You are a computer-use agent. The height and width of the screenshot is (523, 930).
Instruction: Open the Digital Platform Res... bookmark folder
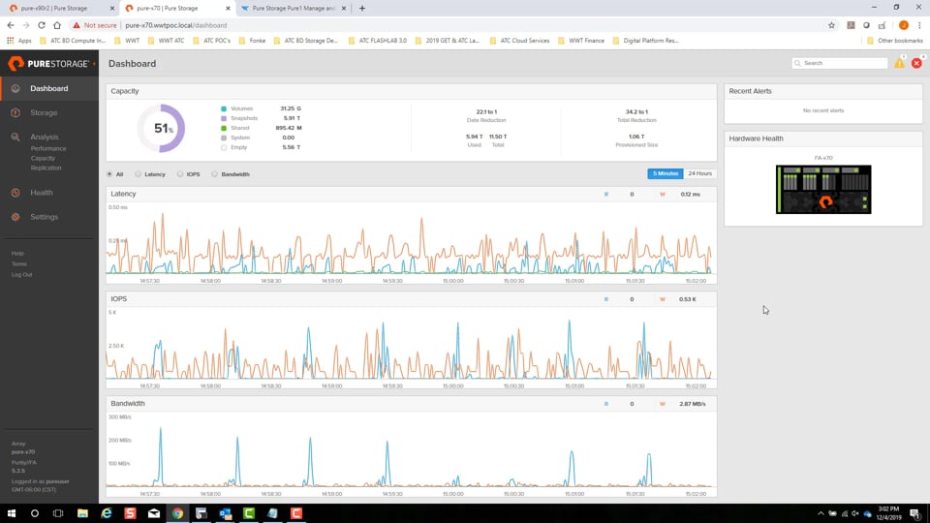pos(645,41)
